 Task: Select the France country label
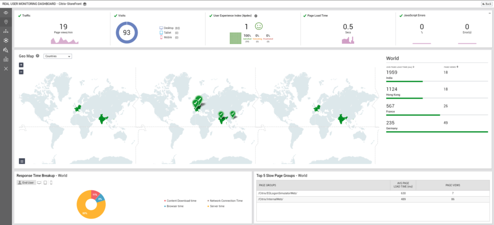[390, 112]
